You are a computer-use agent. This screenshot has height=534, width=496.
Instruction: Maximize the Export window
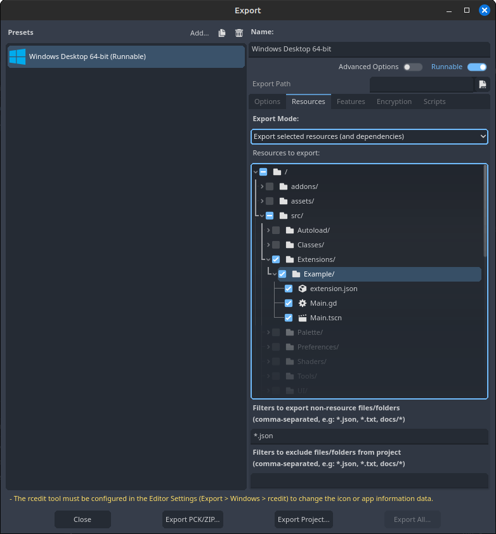(467, 10)
